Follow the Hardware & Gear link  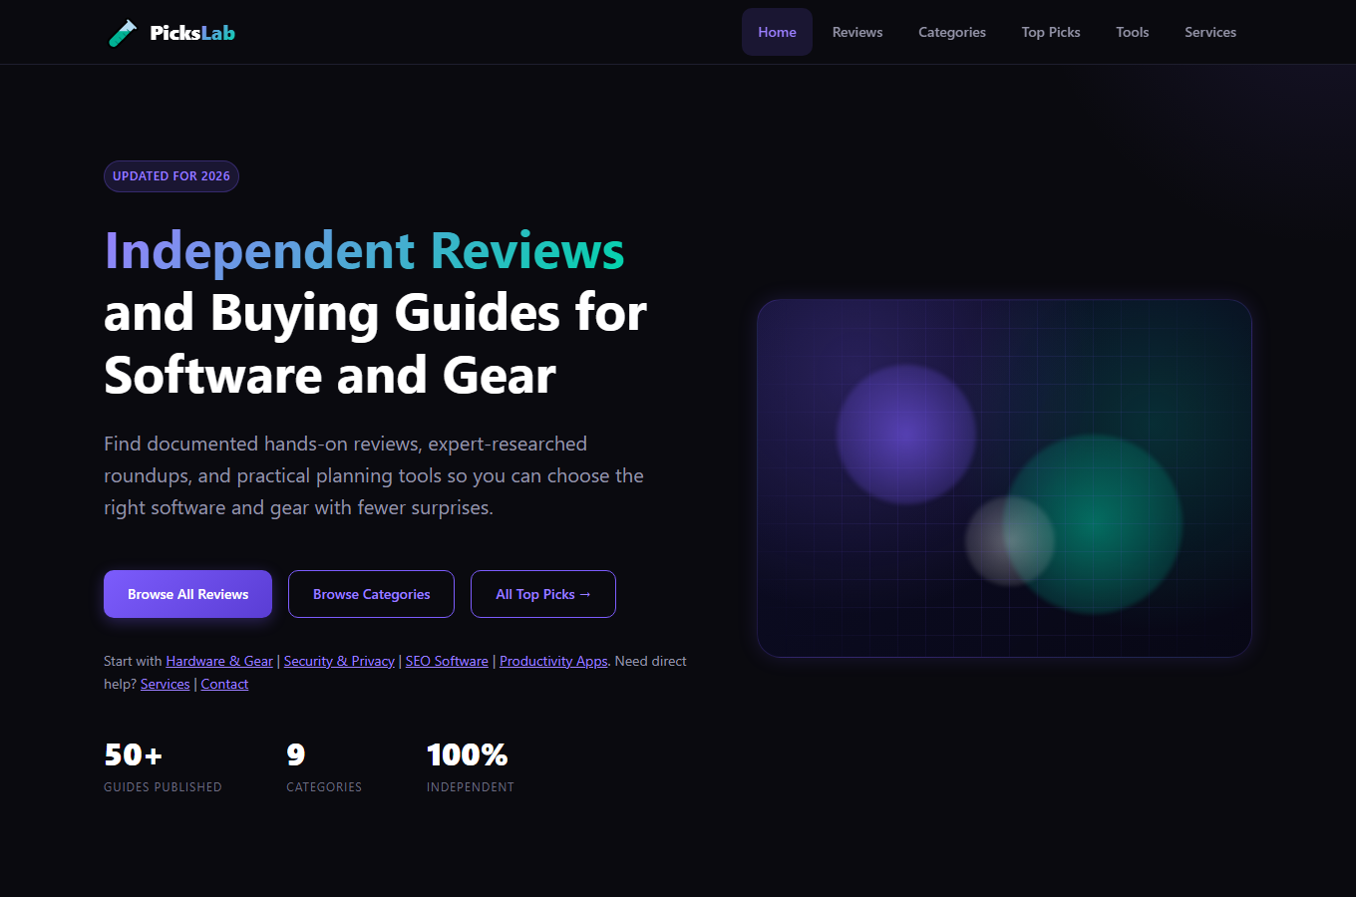click(219, 661)
